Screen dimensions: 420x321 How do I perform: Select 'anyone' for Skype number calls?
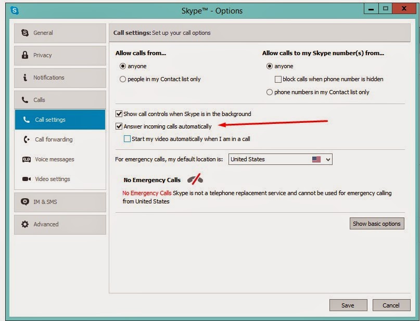coord(270,66)
